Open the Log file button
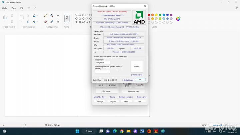 click(x=113, y=101)
